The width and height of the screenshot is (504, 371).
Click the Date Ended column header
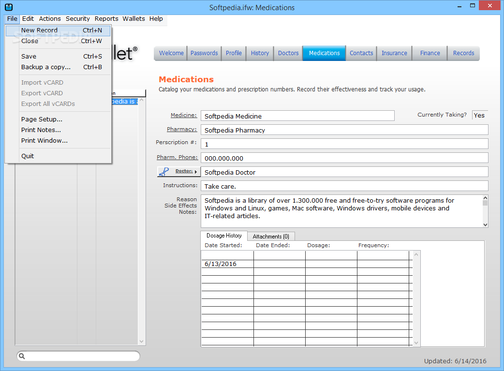click(x=273, y=245)
